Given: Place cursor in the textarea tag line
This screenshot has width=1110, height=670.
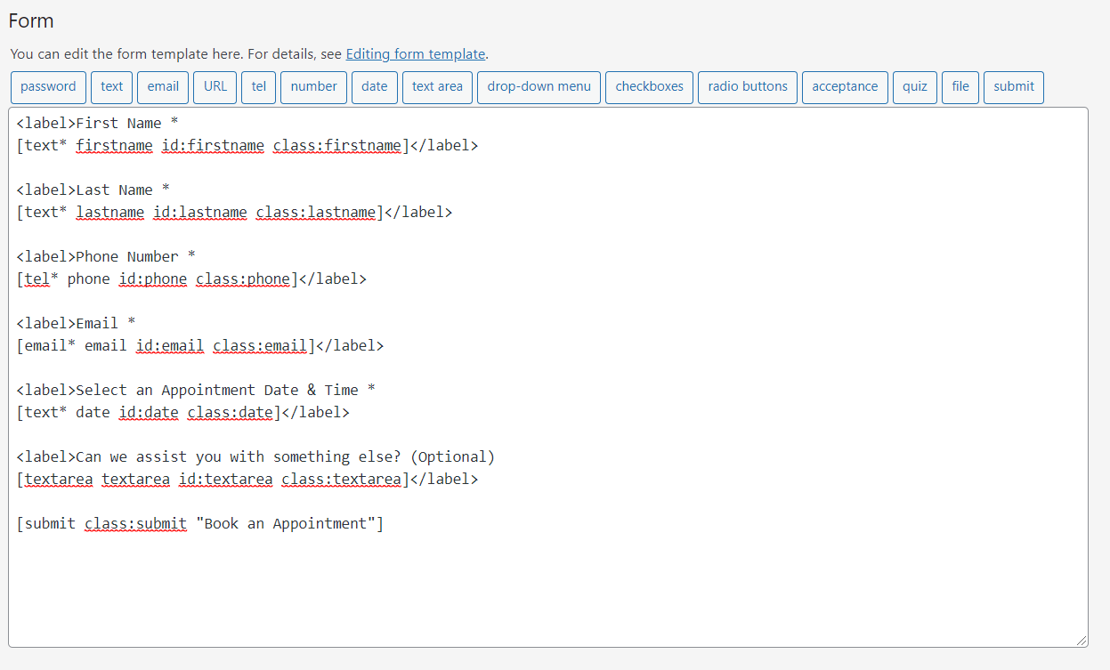Looking at the screenshot, I should point(247,479).
